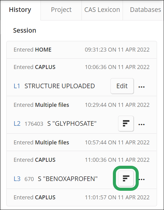Switch to the Project tab

point(61,10)
